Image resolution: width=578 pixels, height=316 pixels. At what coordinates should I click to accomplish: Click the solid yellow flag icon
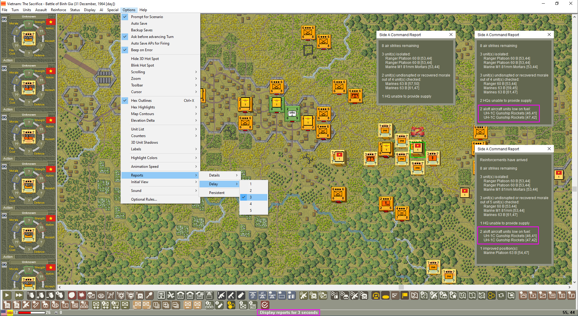coord(405,296)
